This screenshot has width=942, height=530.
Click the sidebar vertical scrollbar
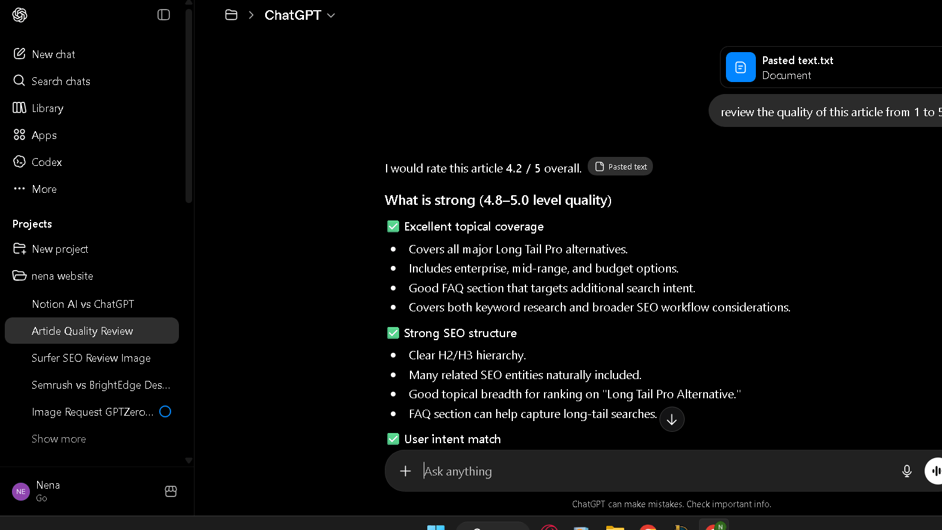pyautogui.click(x=189, y=105)
